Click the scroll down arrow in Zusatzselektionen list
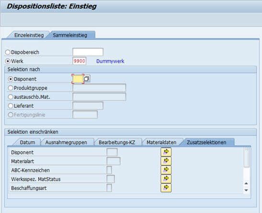 [x=246, y=190]
